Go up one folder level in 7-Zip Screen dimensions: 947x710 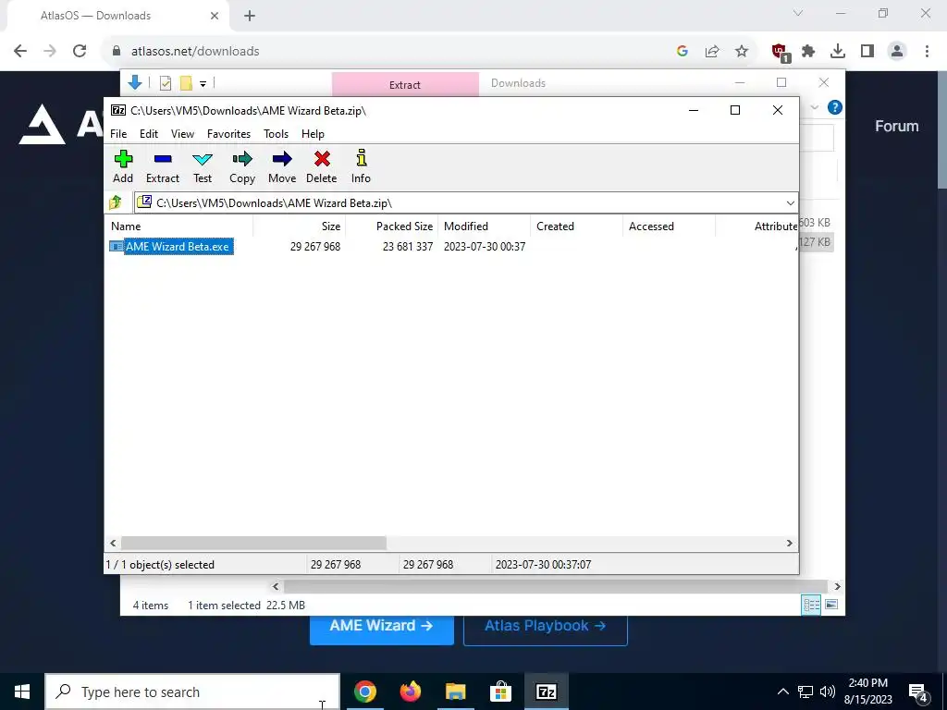point(116,202)
